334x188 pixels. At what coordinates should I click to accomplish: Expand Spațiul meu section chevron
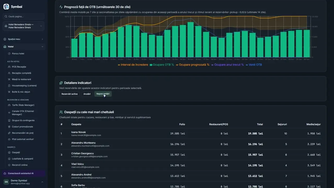(x=42, y=39)
